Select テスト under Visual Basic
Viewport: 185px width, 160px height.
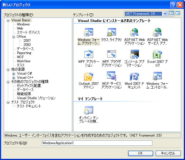(21, 65)
